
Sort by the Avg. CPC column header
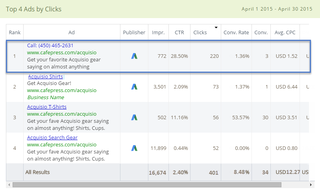tap(285, 32)
